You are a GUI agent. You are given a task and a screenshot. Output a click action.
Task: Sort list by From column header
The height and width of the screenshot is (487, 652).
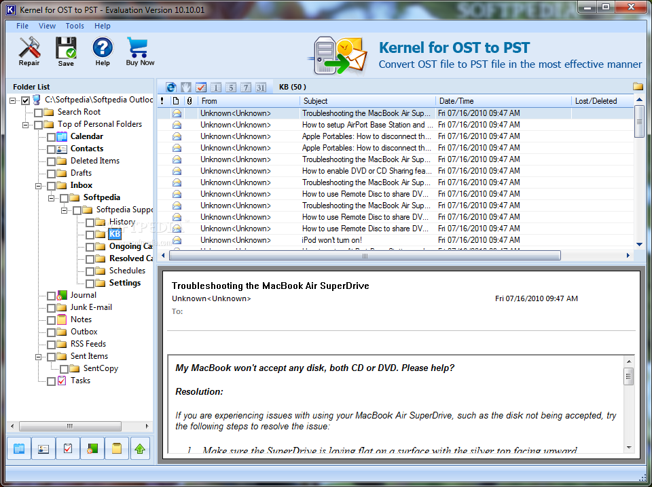click(249, 101)
